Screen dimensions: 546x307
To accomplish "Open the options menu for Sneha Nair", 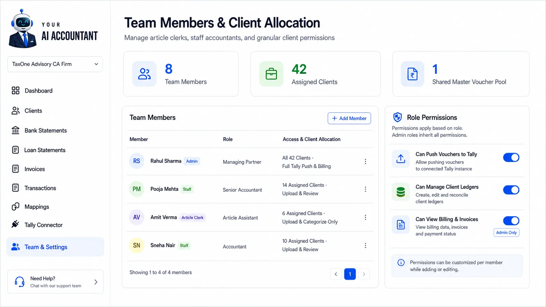I will [365, 246].
